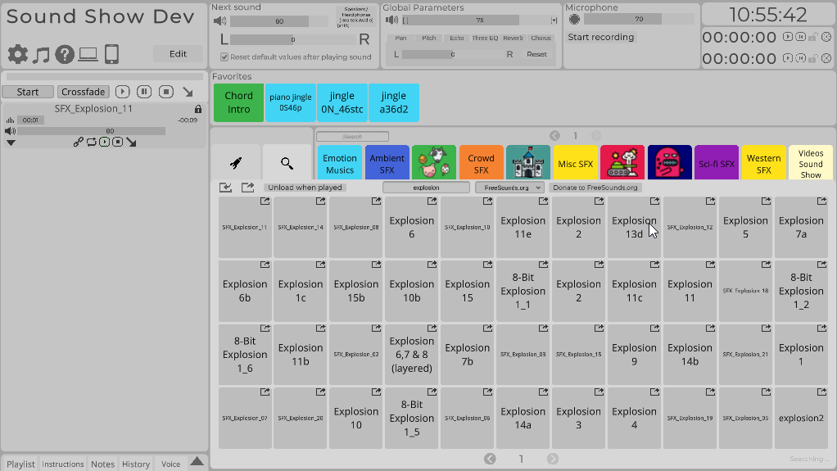Open the first timer clock icon
The image size is (837, 471).
[826, 37]
